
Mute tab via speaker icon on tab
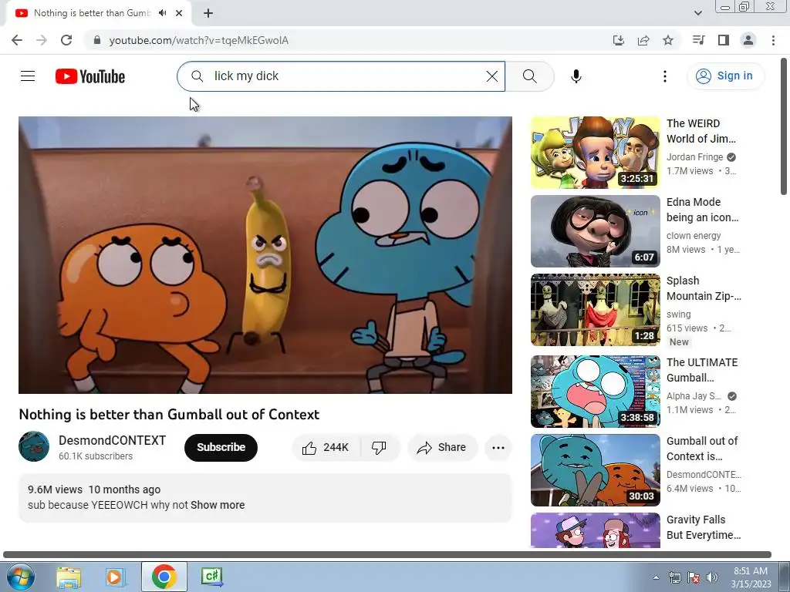(162, 13)
